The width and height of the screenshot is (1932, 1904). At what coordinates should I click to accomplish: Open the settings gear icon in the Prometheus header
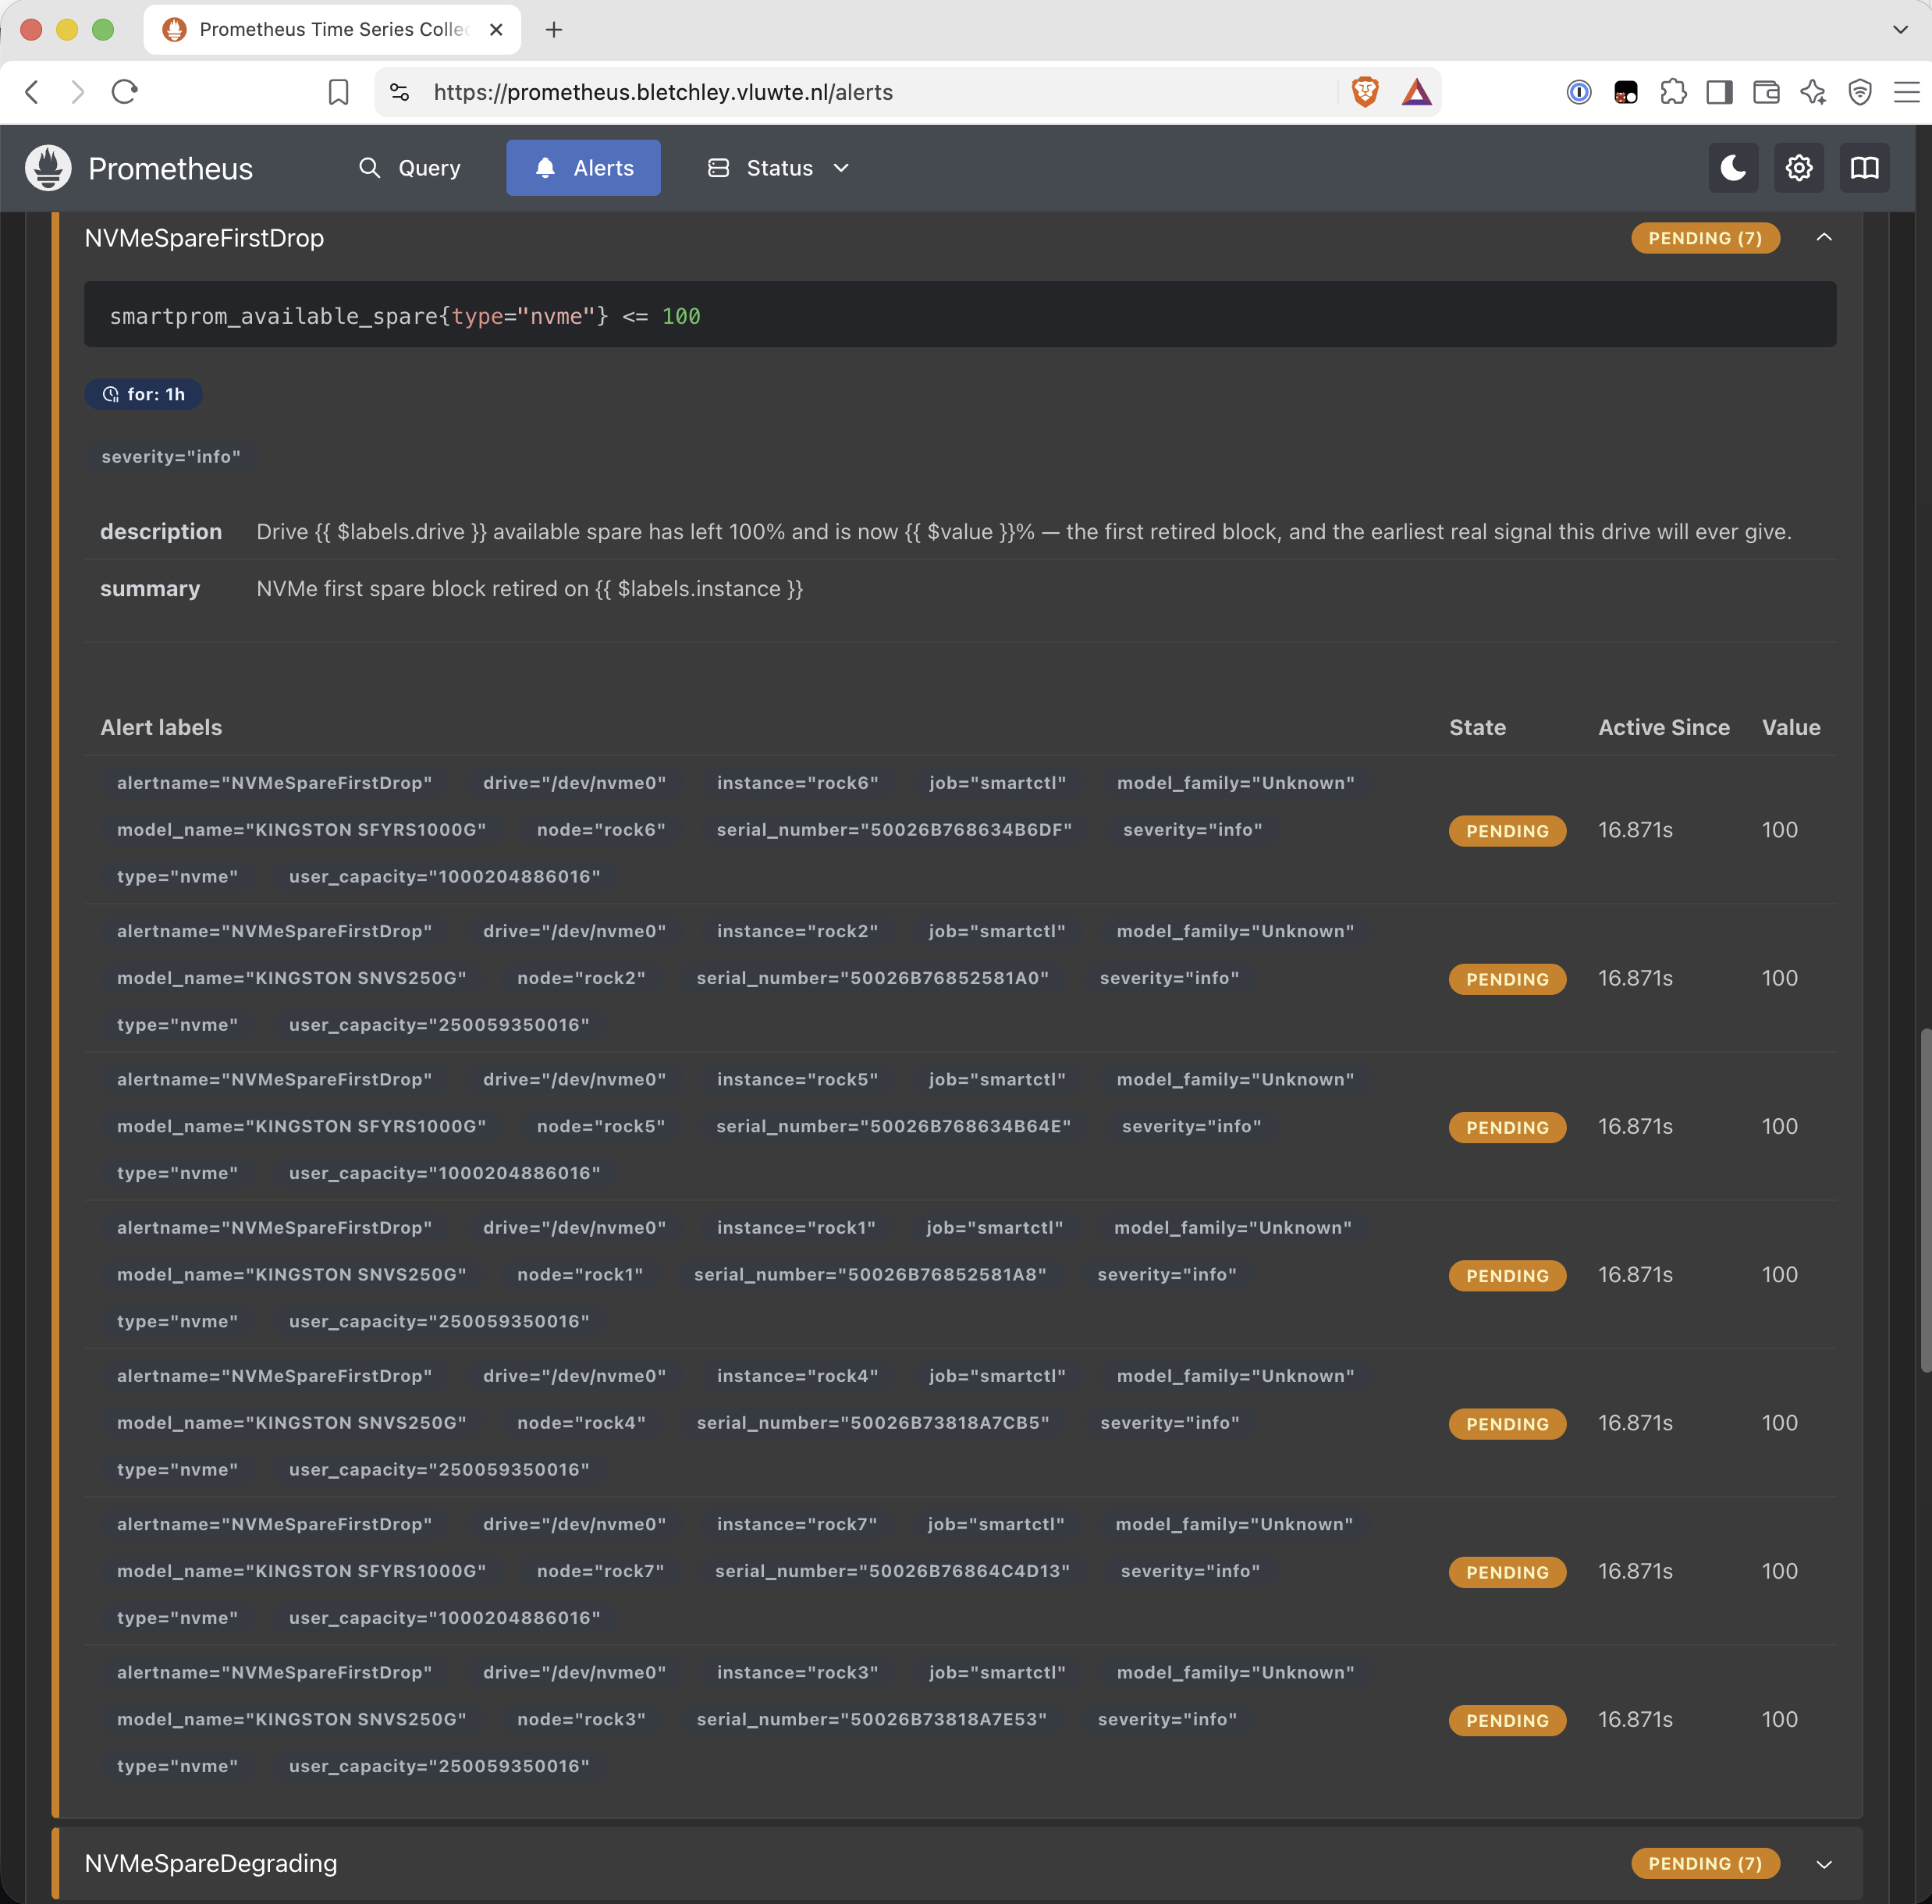(1799, 168)
